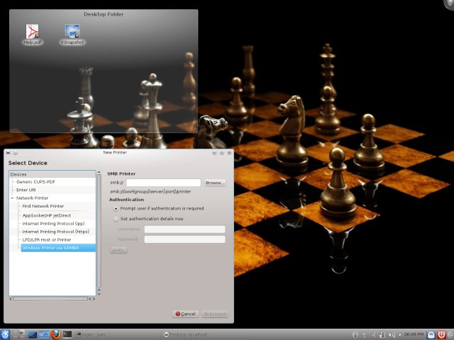Select Set authentication details now option

pos(116,219)
